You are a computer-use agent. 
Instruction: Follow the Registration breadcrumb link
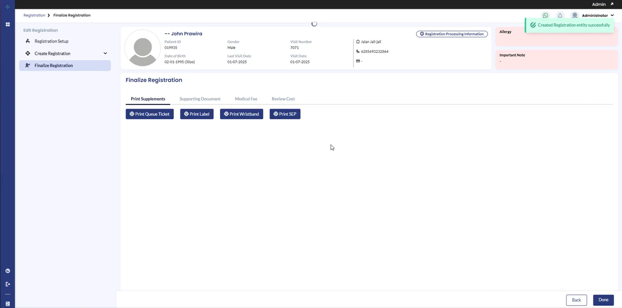(x=34, y=15)
